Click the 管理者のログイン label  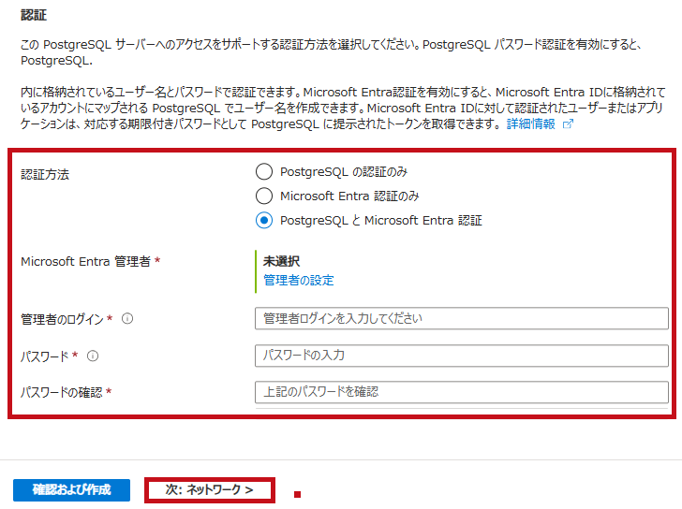click(x=62, y=319)
